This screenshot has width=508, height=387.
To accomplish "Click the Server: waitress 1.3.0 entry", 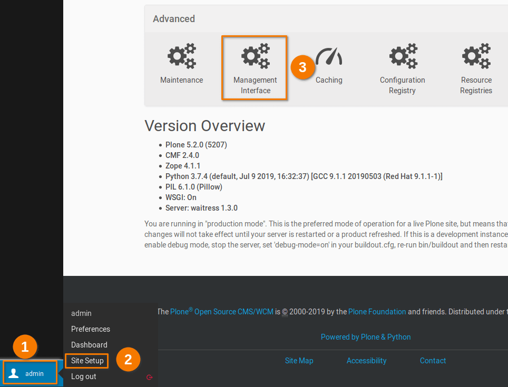I will click(201, 208).
